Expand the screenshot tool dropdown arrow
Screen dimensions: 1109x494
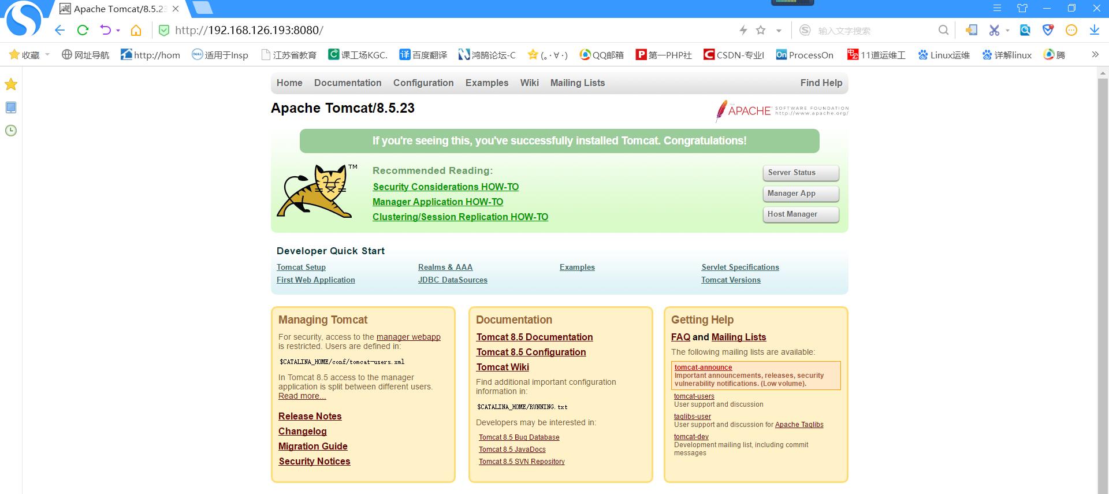(x=1007, y=31)
